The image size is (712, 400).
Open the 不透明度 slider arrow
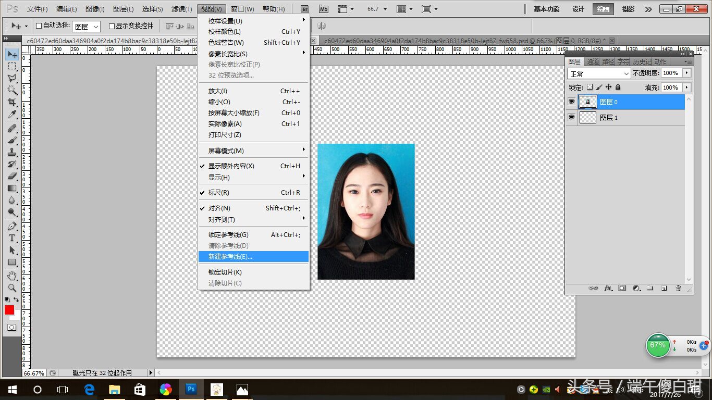click(x=686, y=73)
